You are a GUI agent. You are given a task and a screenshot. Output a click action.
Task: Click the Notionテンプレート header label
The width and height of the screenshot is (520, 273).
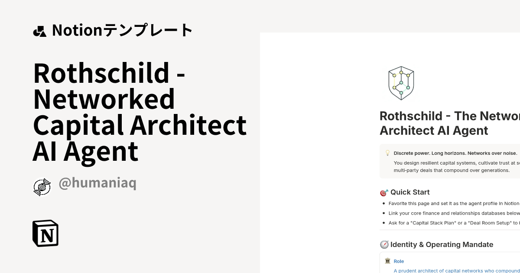122,30
